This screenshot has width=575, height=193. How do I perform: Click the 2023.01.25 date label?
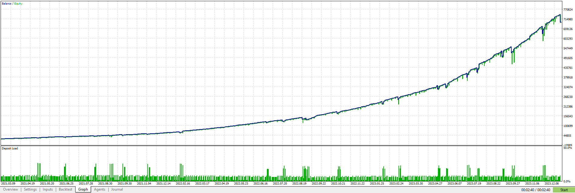[377, 183]
